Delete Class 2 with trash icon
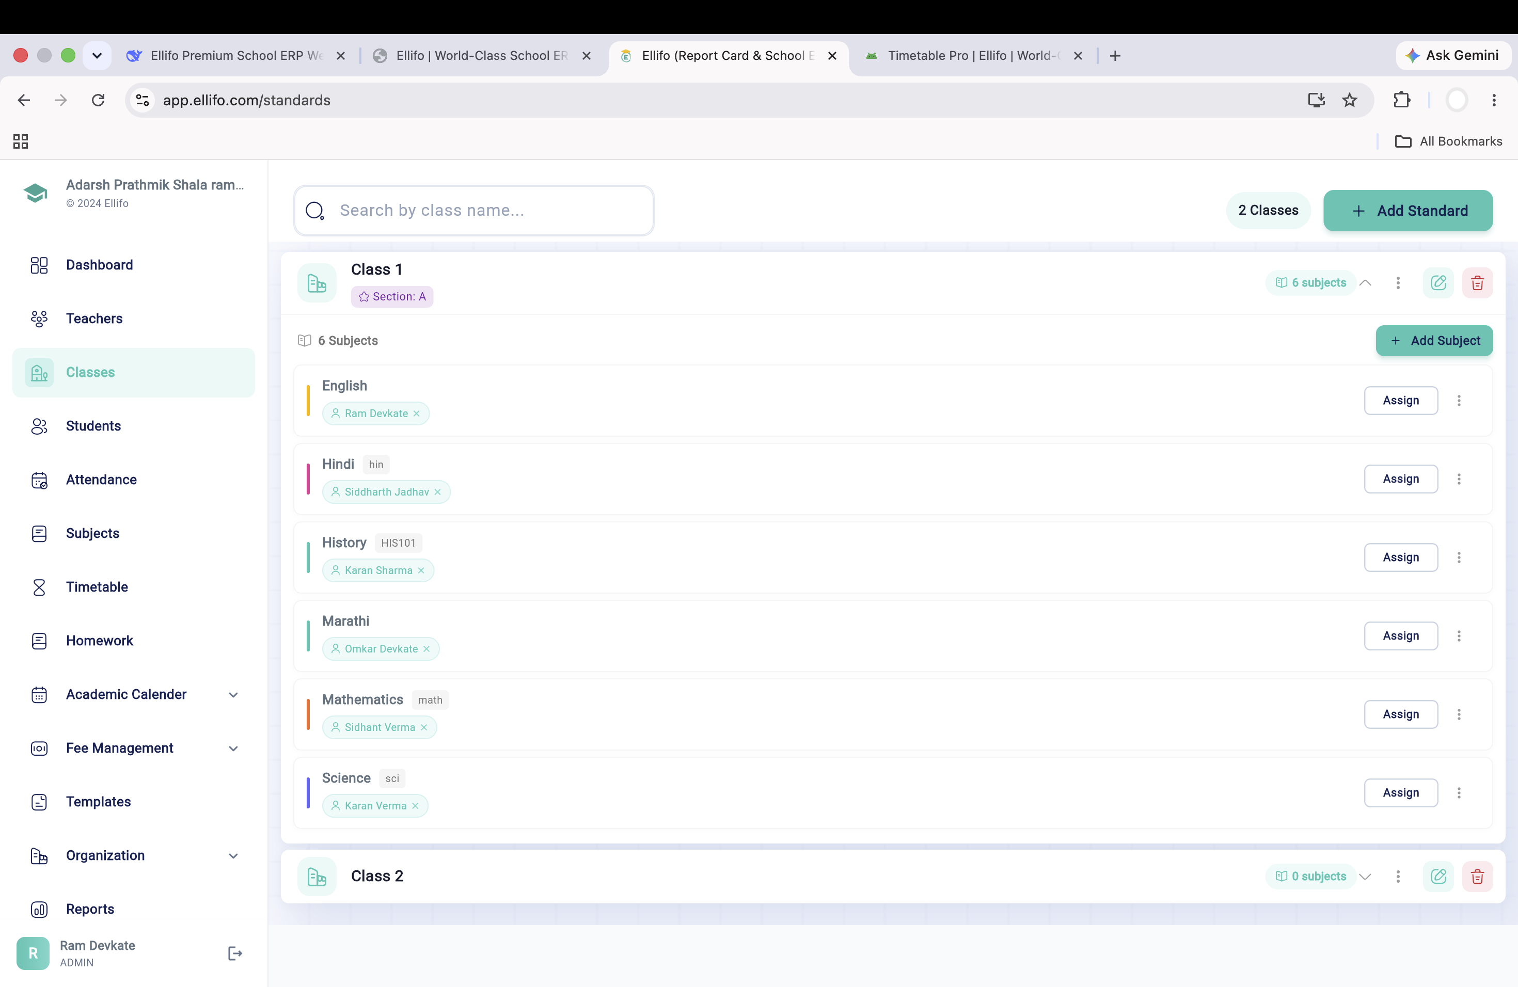The image size is (1518, 987). (1477, 877)
